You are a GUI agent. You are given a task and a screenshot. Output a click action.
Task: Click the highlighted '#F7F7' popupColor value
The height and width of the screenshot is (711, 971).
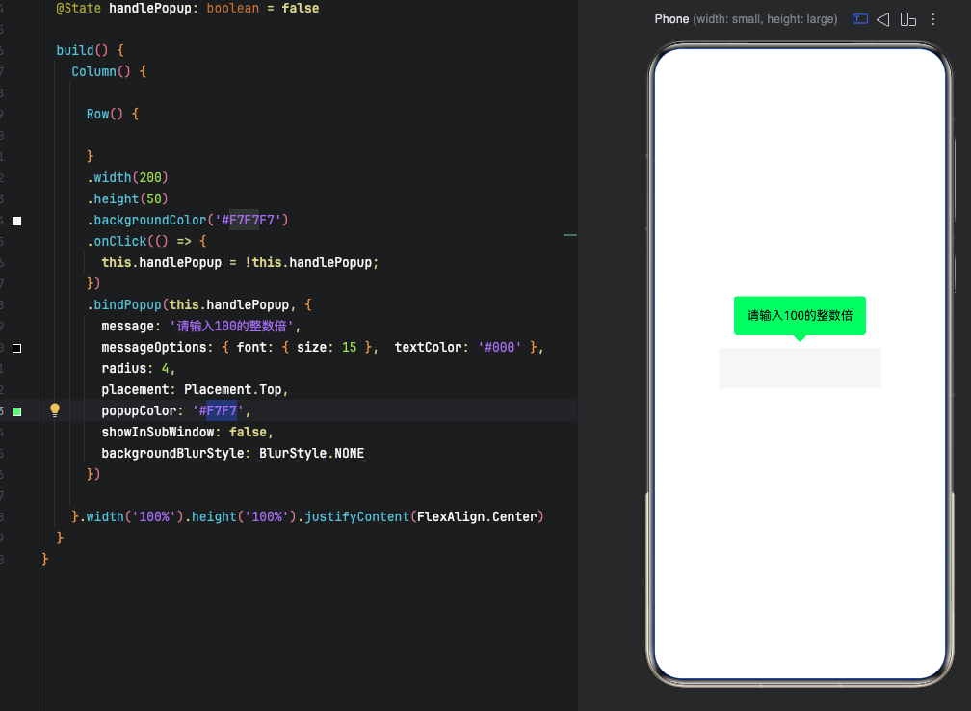coord(221,410)
